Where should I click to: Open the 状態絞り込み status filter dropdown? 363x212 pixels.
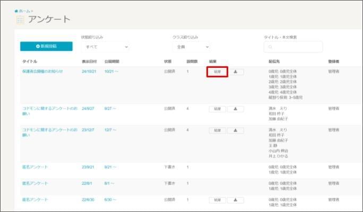tap(105, 47)
